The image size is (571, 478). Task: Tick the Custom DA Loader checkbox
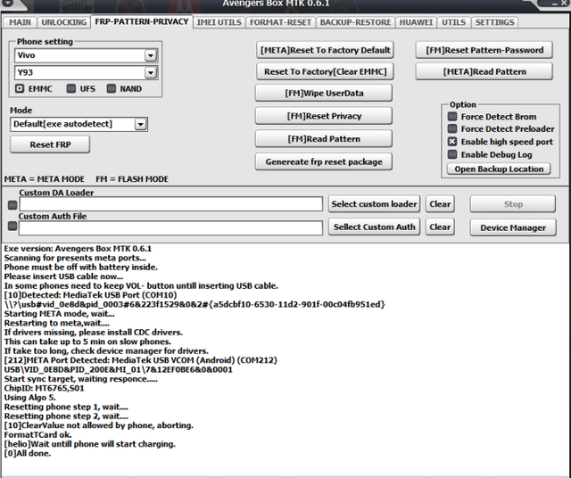pyautogui.click(x=12, y=205)
